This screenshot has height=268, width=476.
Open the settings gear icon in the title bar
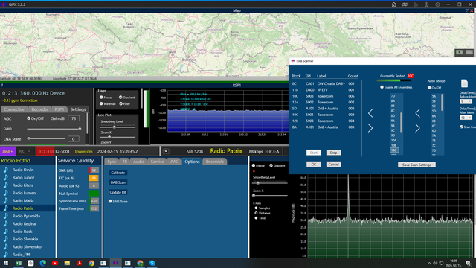(x=437, y=4)
